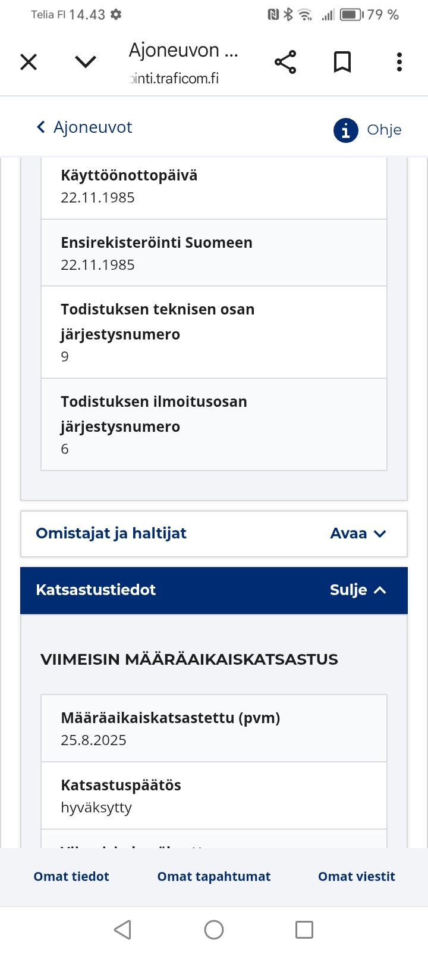Viewport: 428px width, 953px height.
Task: Tap the Ohje info icon
Action: tap(345, 130)
